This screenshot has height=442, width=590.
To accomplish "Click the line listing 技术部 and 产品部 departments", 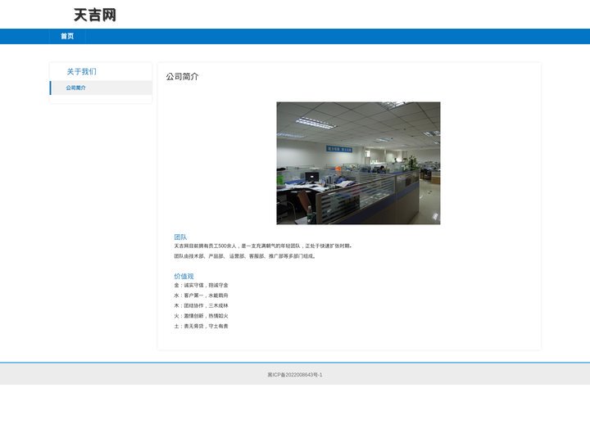I will click(244, 256).
